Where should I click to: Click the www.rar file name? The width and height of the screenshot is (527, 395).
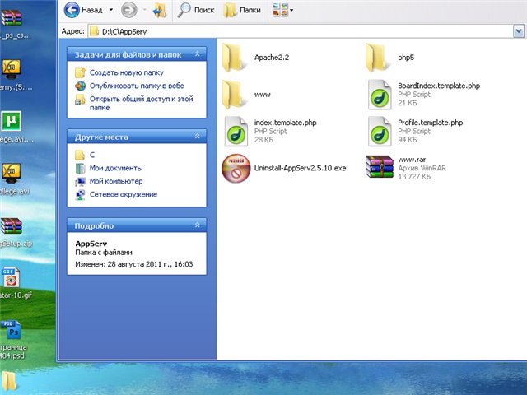click(x=412, y=160)
